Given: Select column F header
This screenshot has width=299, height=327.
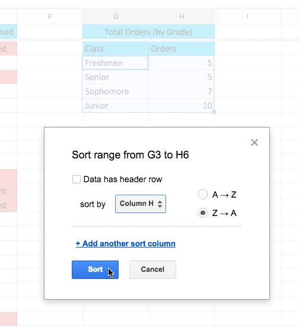Looking at the screenshot, I should [50, 17].
